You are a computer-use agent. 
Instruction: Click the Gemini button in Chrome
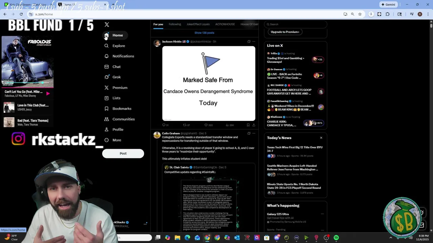pos(388,5)
